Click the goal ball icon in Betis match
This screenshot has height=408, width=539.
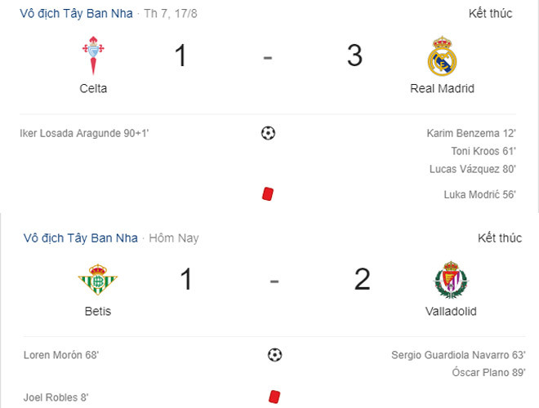[274, 355]
